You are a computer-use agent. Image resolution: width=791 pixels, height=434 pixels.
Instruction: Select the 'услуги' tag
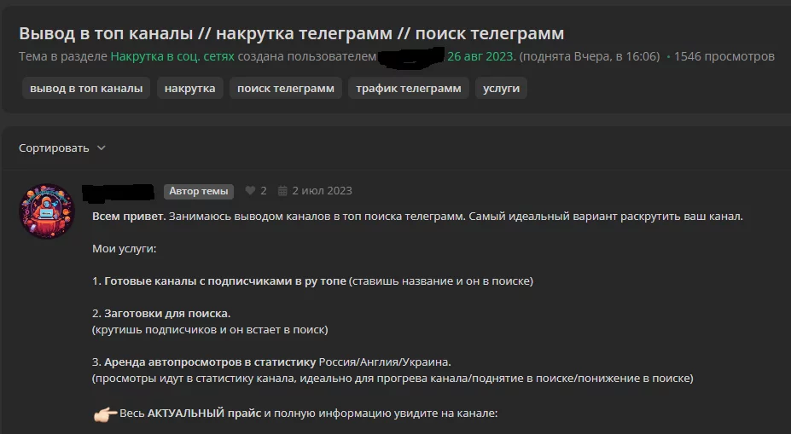pyautogui.click(x=501, y=88)
